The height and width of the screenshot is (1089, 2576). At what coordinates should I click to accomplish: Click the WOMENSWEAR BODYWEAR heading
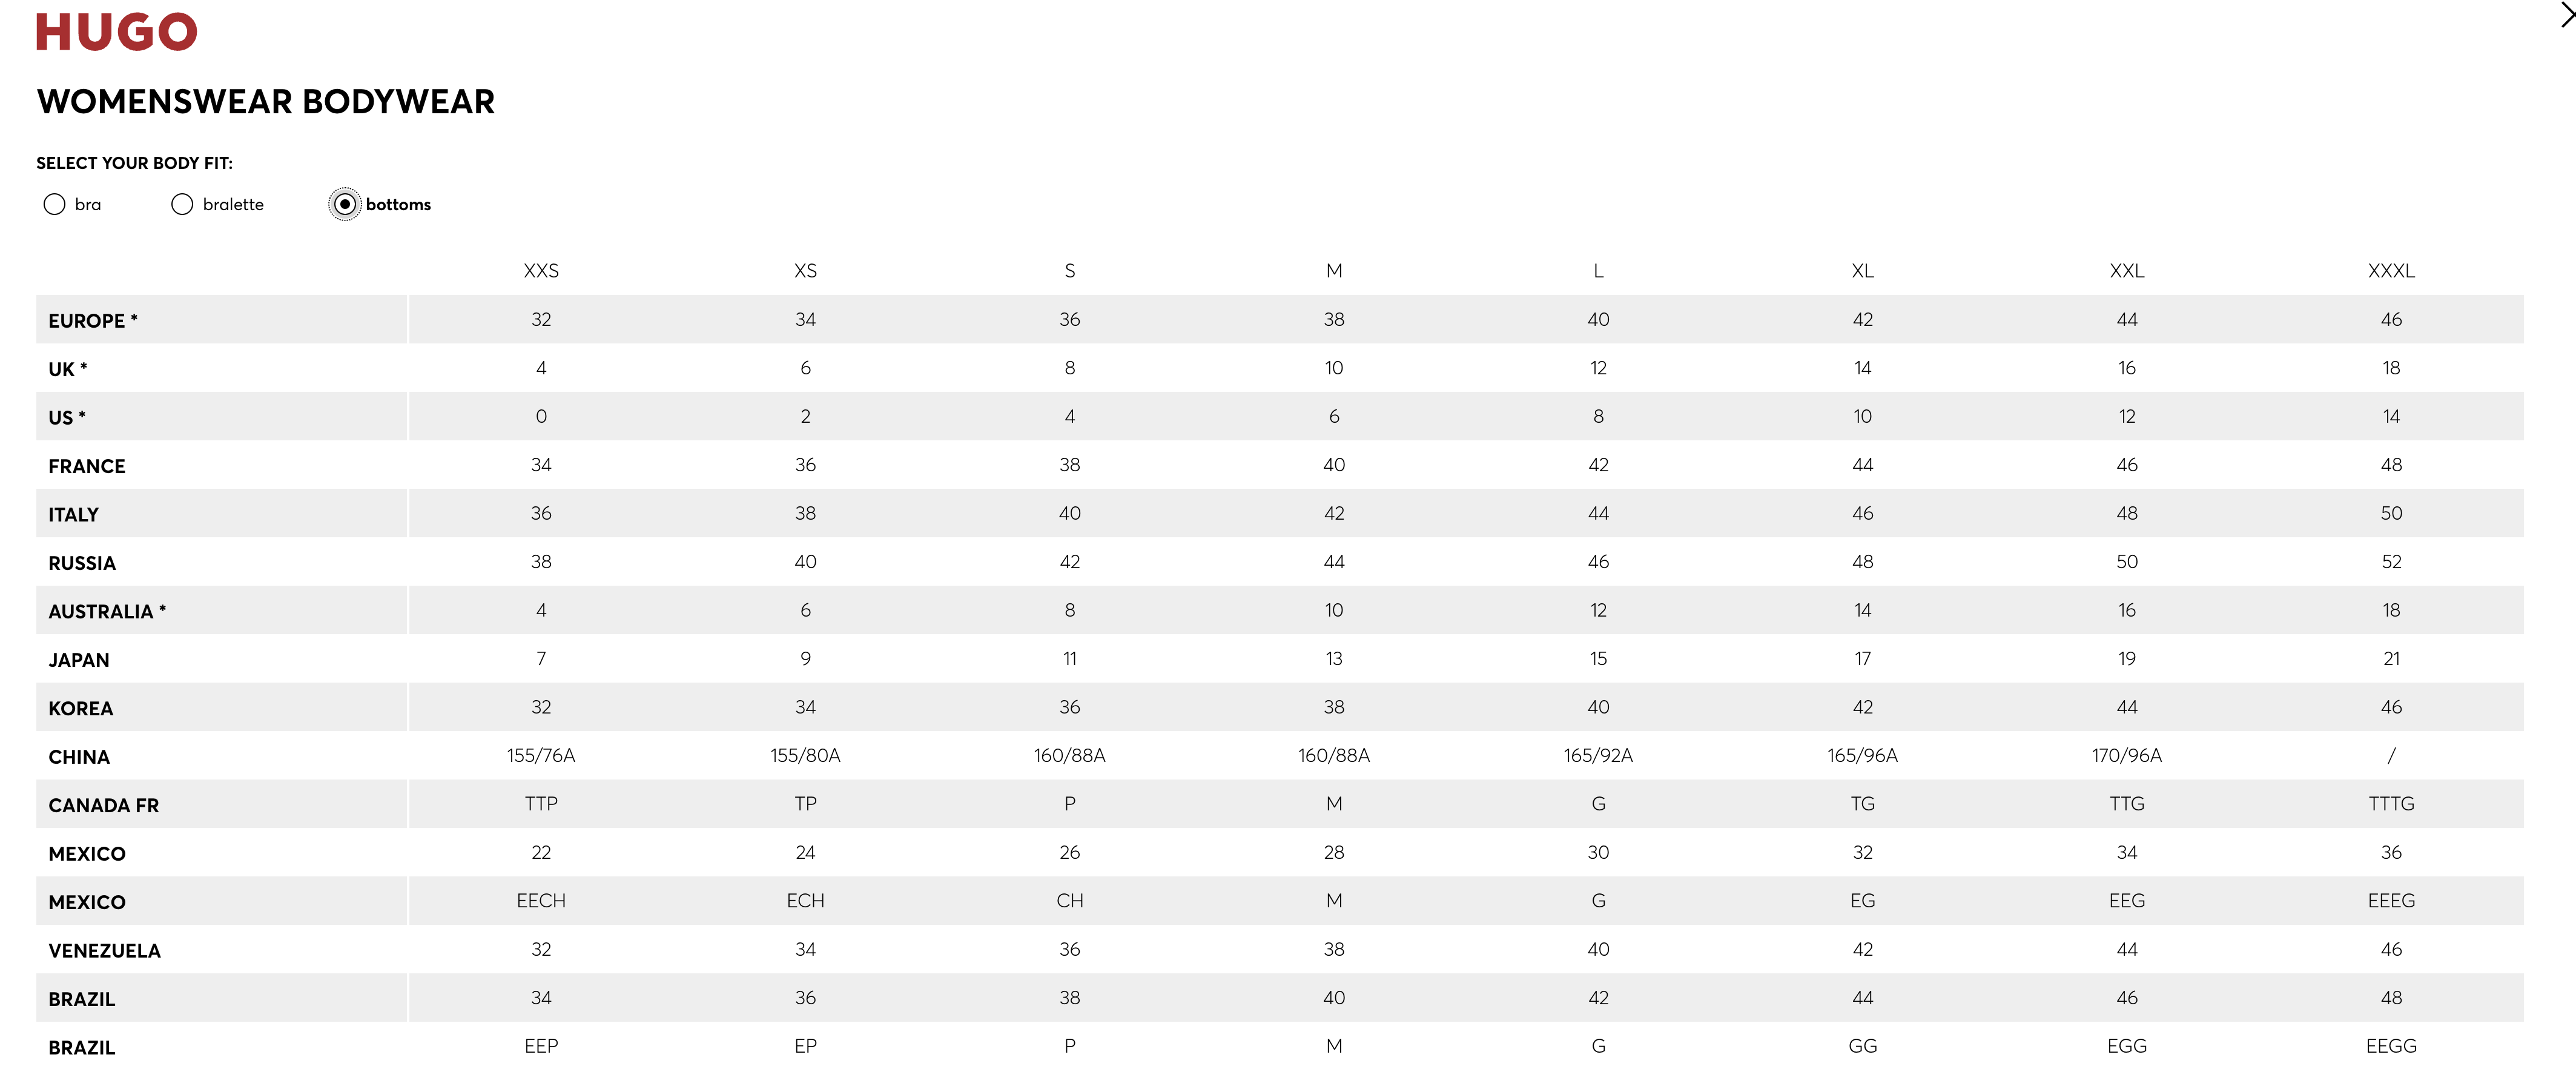point(265,102)
